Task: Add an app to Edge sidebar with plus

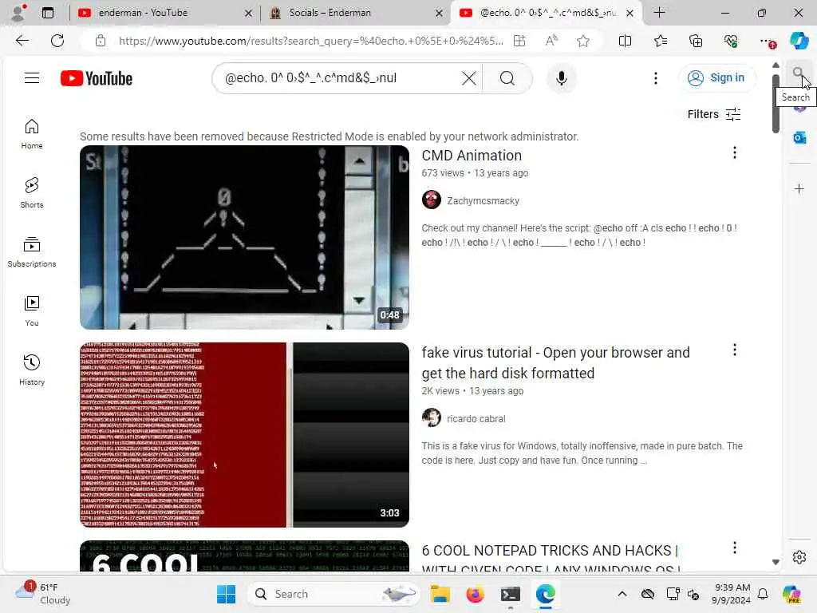Action: pos(799,188)
